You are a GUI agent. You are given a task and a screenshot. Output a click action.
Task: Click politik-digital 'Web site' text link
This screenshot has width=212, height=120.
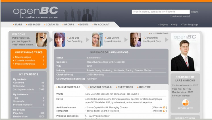point(157,111)
